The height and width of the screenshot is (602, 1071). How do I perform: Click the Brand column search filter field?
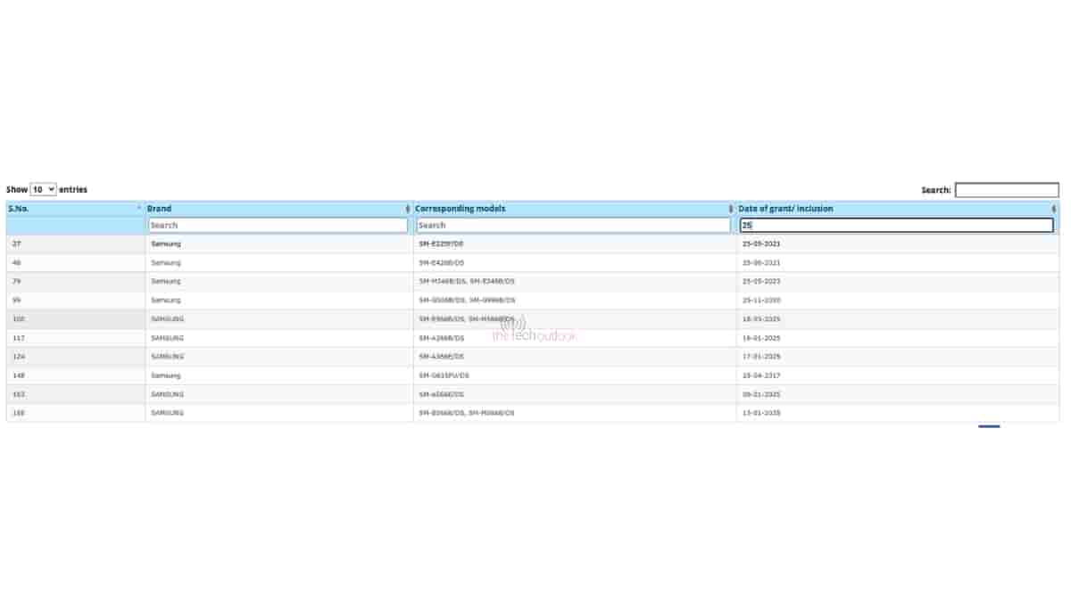(x=278, y=226)
